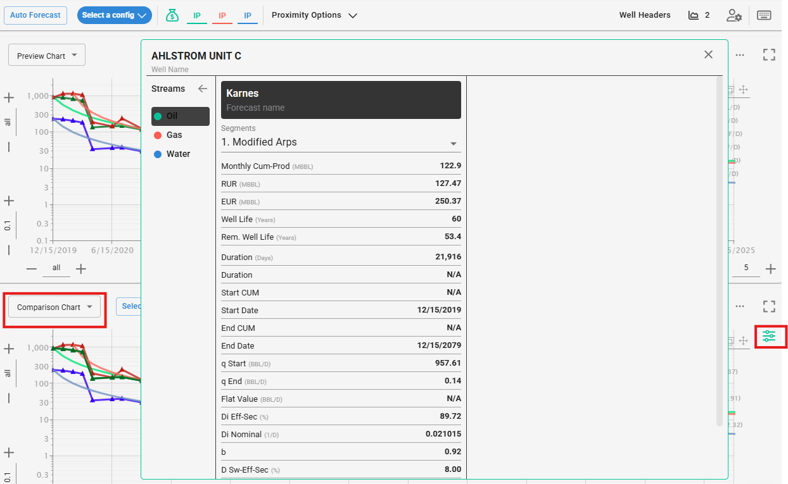
Task: Click the preview chart pan move icon
Action: click(x=744, y=90)
